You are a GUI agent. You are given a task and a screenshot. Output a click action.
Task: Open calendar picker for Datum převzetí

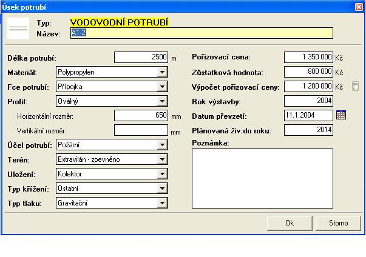coord(341,115)
